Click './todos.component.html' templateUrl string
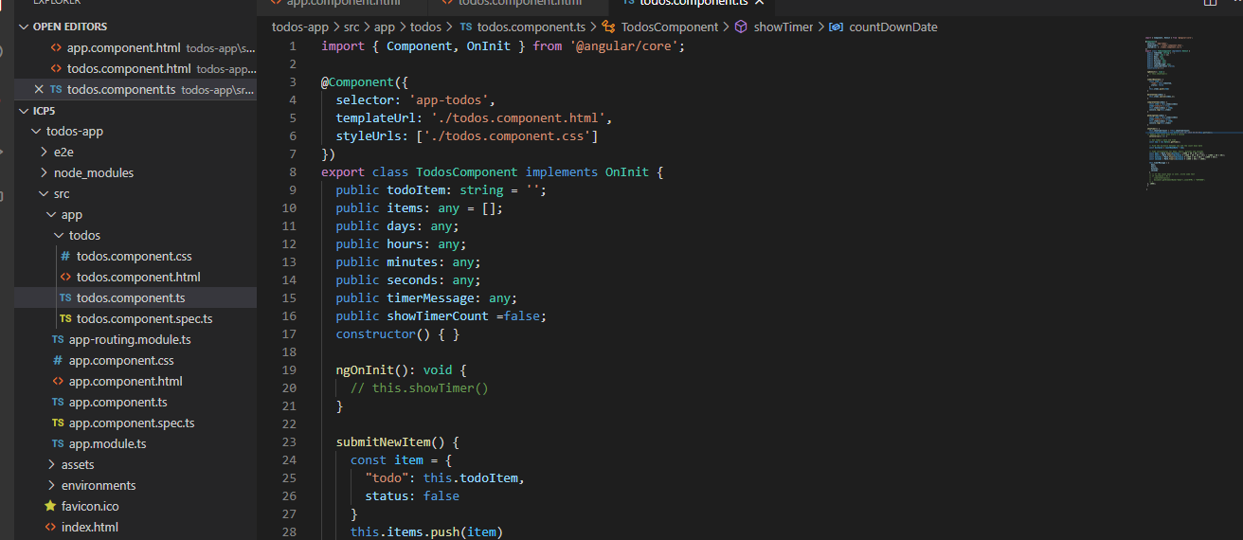Viewport: 1243px width, 540px height. pos(518,117)
